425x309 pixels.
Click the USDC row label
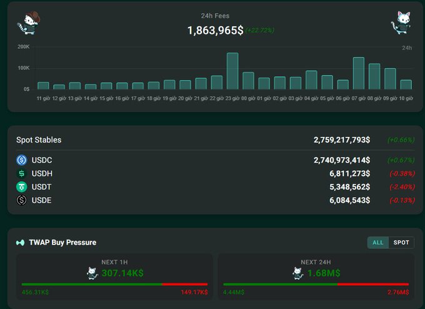pos(42,160)
